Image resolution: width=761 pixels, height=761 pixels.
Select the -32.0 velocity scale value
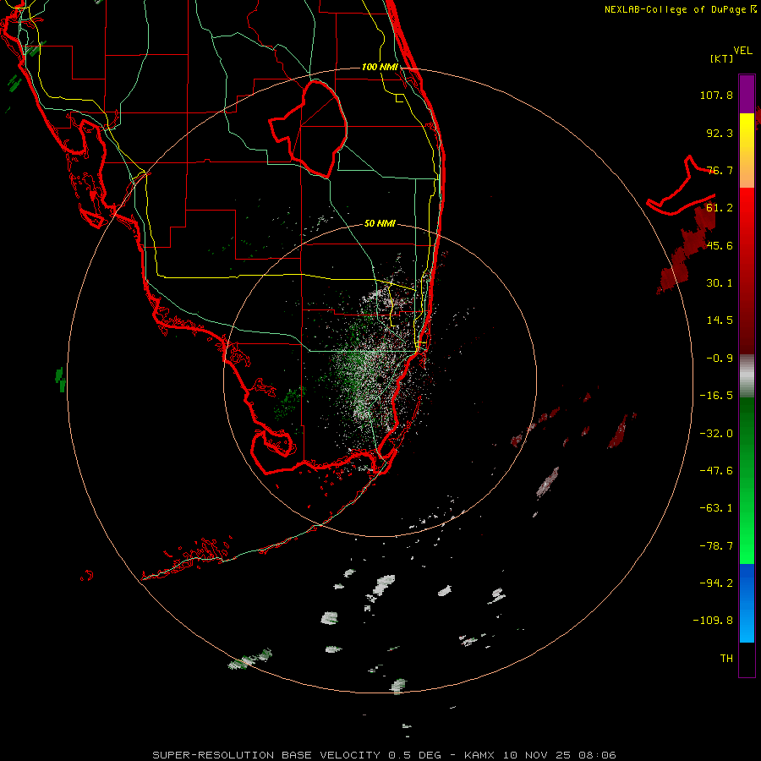[716, 434]
